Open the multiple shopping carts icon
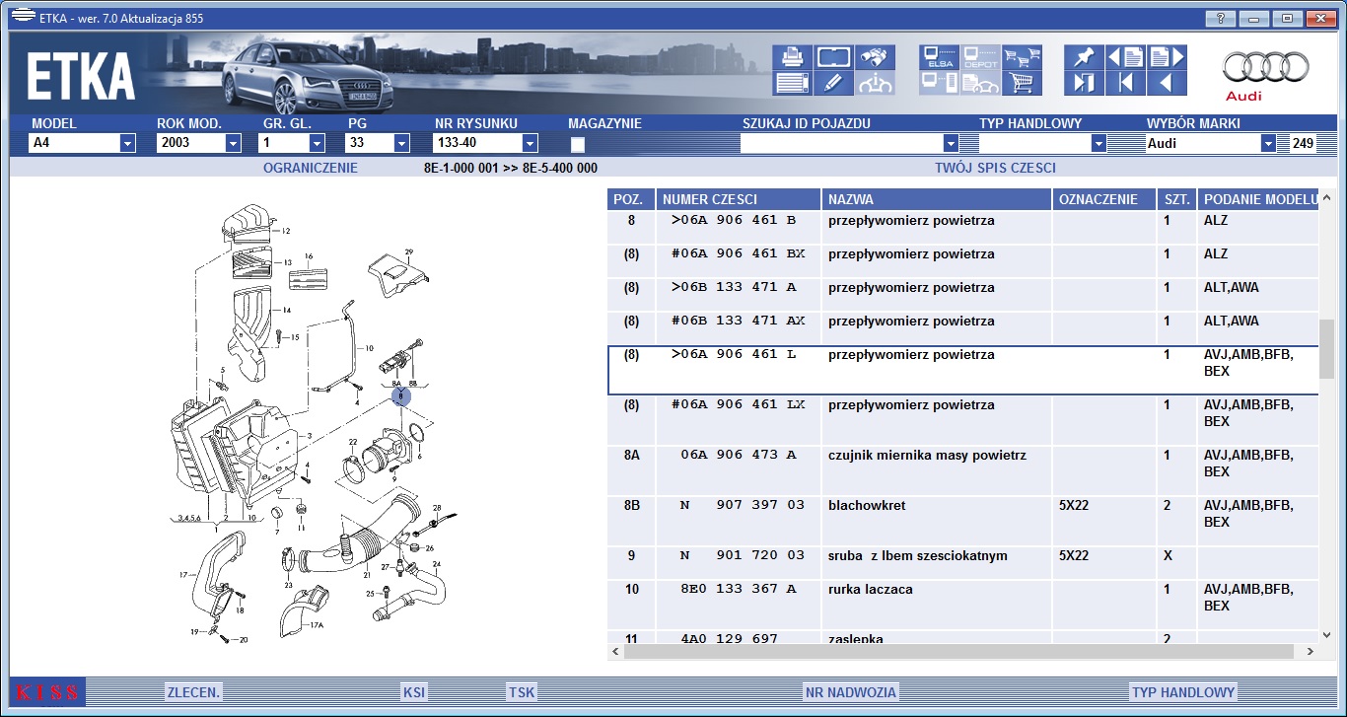Image resolution: width=1347 pixels, height=717 pixels. (1023, 57)
